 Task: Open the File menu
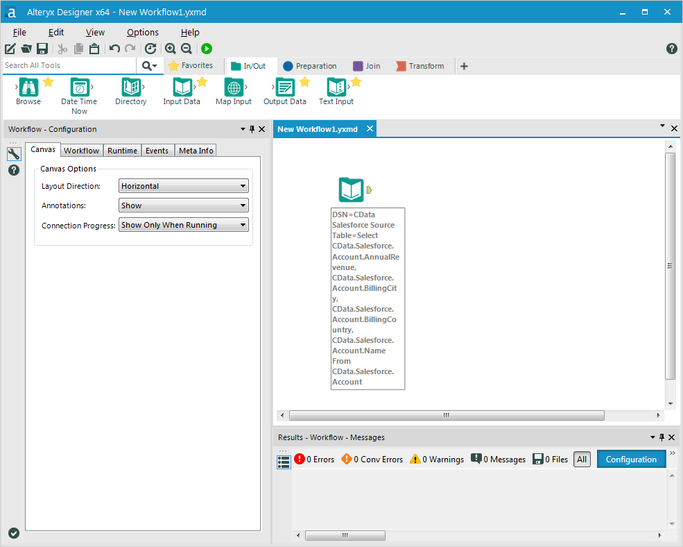pyautogui.click(x=19, y=33)
